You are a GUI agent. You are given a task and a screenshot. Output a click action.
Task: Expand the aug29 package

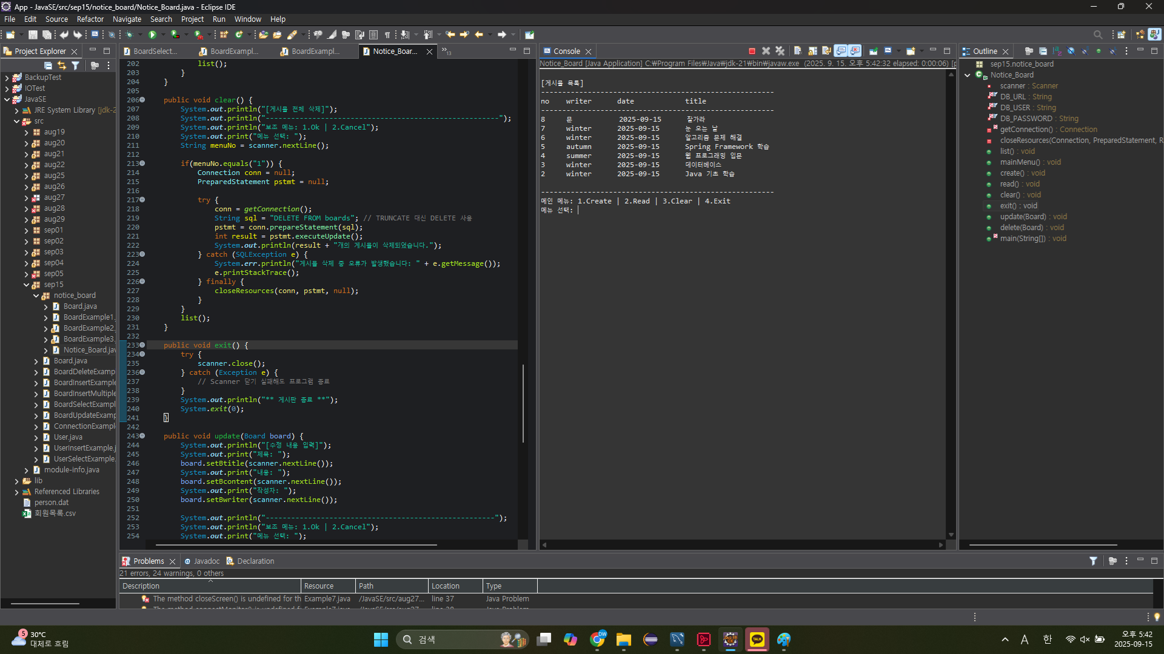point(26,219)
